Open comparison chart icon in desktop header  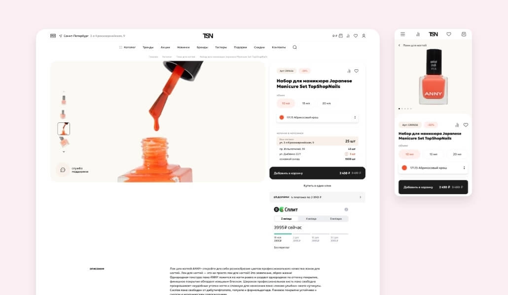point(348,36)
